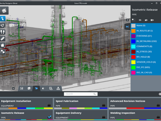Enable the walk footprints tool
The width and height of the screenshot is (161, 121).
click(3, 32)
